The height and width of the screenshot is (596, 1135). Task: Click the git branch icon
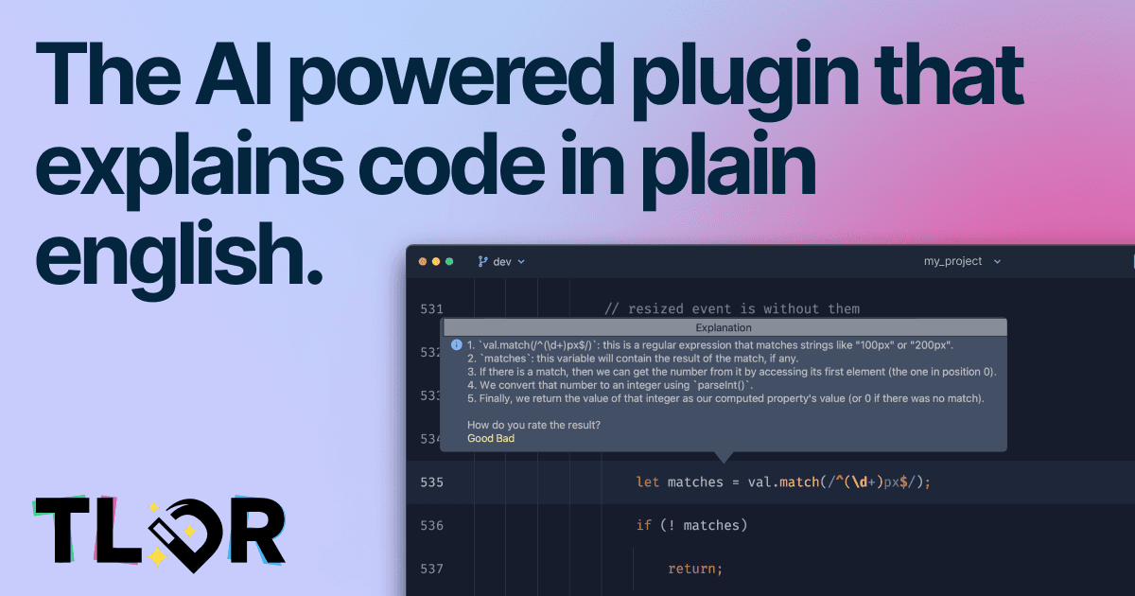[x=482, y=261]
